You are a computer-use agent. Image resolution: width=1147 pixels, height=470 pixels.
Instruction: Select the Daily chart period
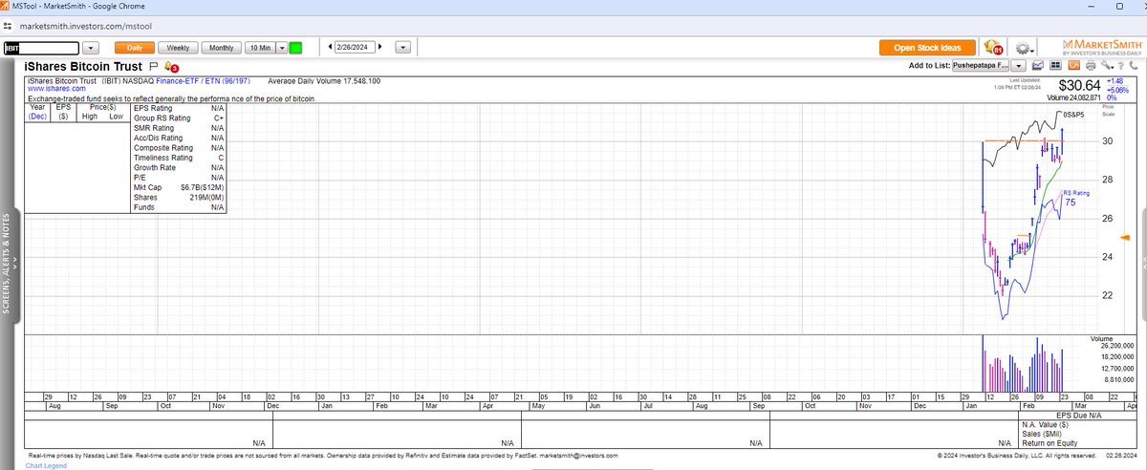point(134,47)
